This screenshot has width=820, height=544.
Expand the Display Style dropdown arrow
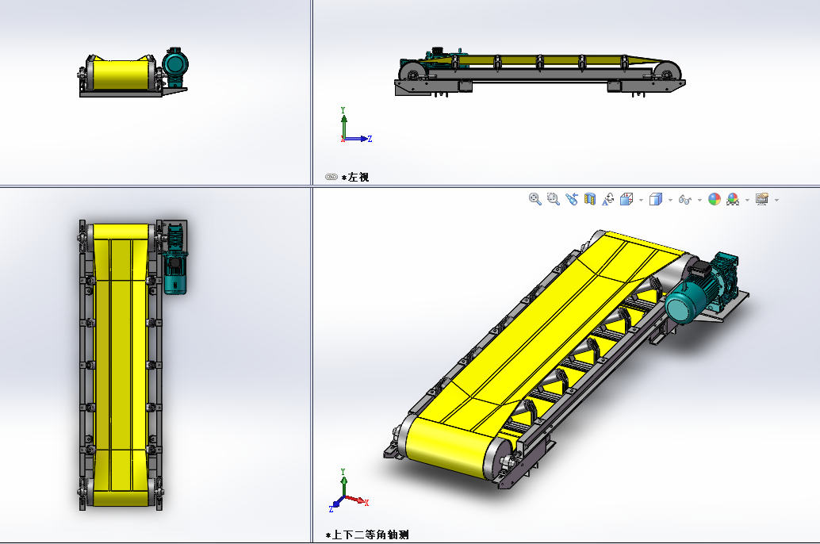point(670,200)
